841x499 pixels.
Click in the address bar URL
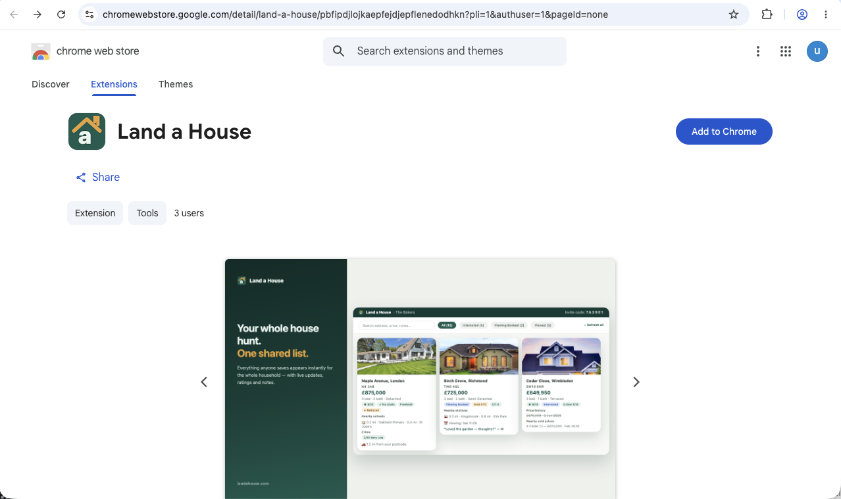pyautogui.click(x=355, y=14)
